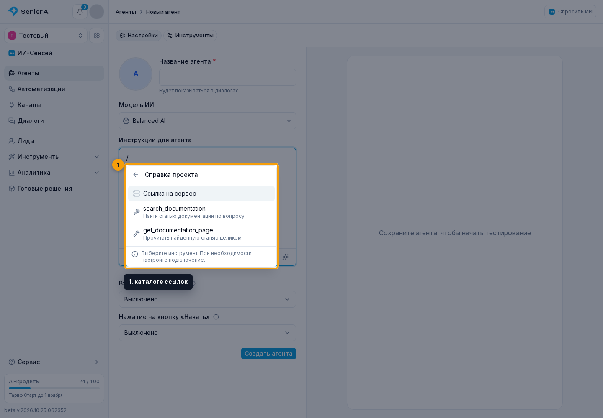Image resolution: width=603 pixels, height=418 pixels.
Task: Click the Агенты breadcrumb link
Action: pyautogui.click(x=126, y=12)
